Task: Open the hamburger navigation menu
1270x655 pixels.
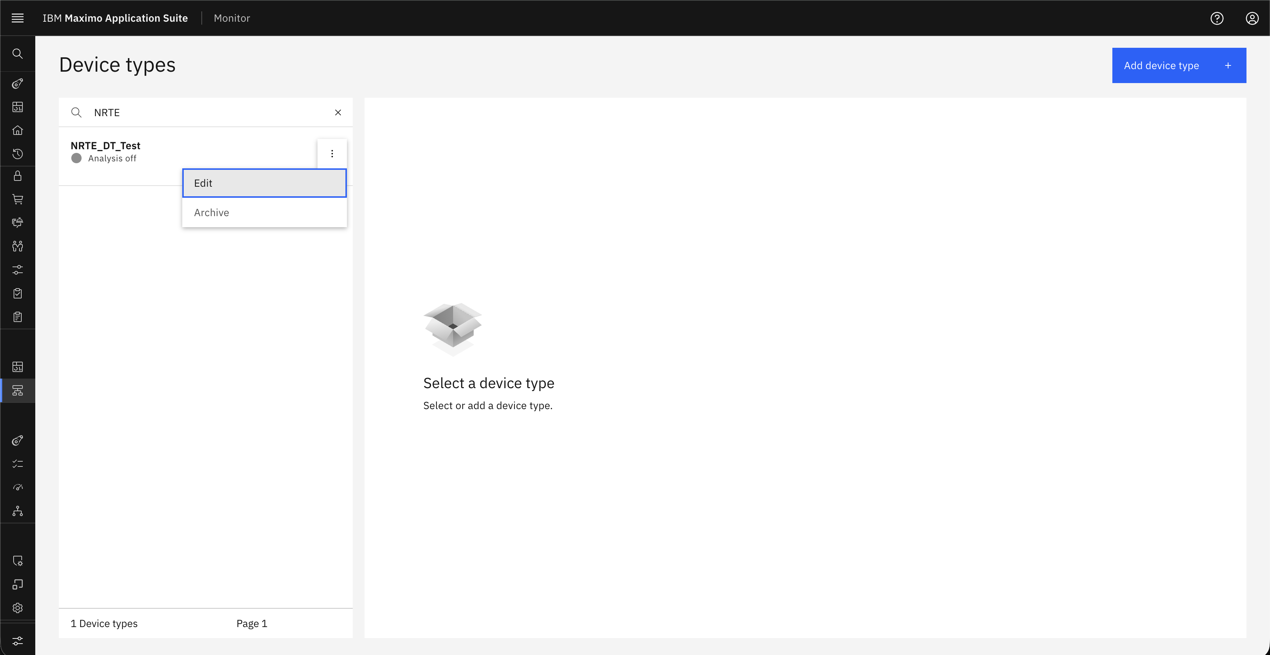Action: (x=17, y=18)
